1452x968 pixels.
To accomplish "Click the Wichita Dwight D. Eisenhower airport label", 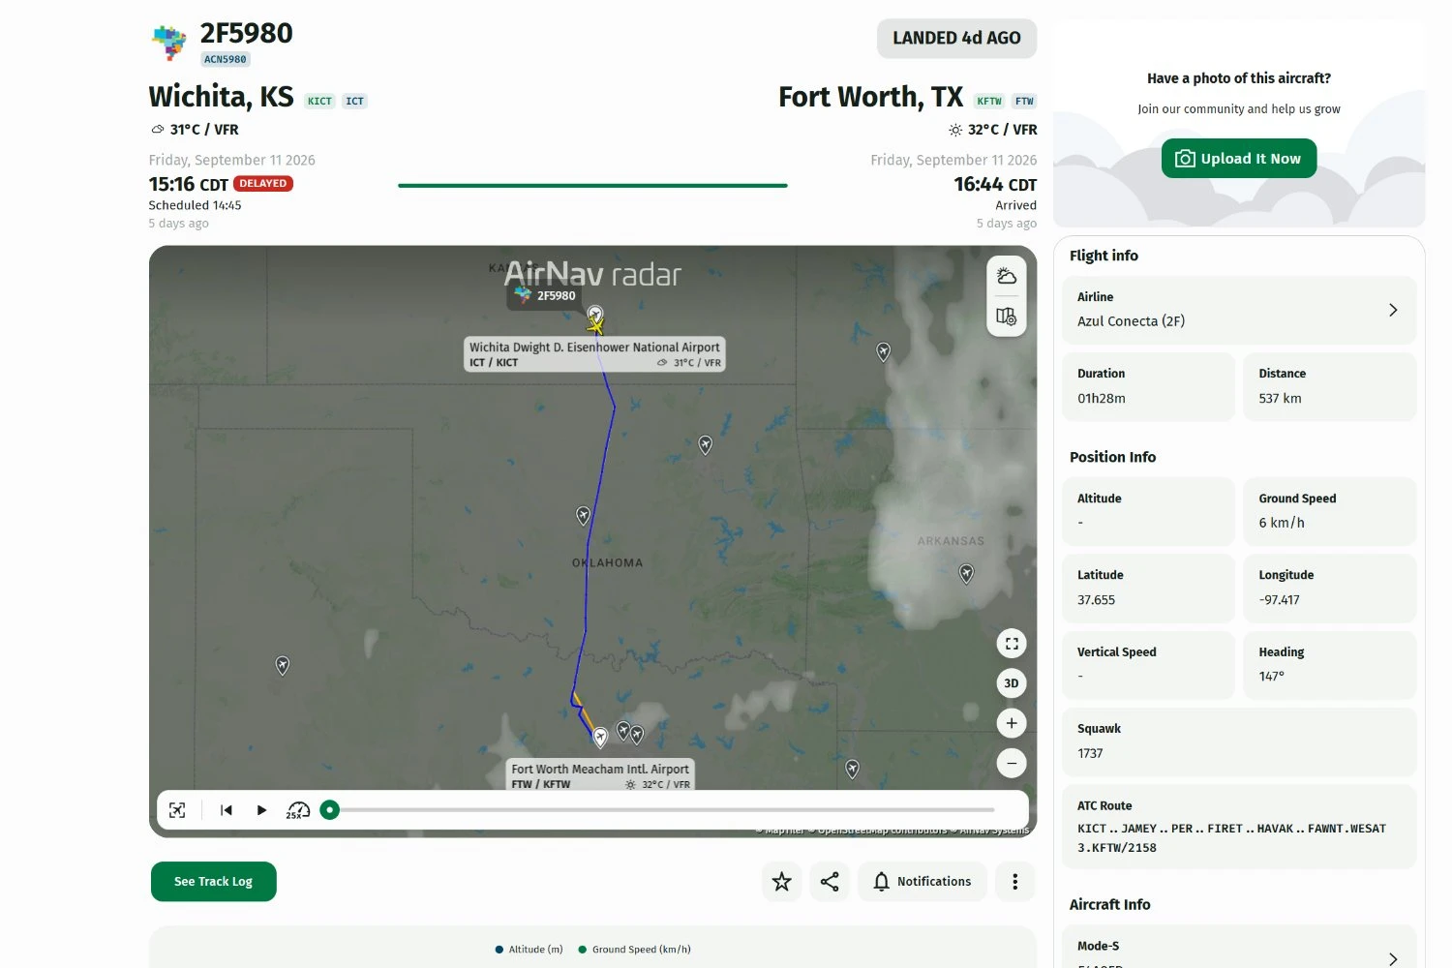I will pyautogui.click(x=595, y=354).
